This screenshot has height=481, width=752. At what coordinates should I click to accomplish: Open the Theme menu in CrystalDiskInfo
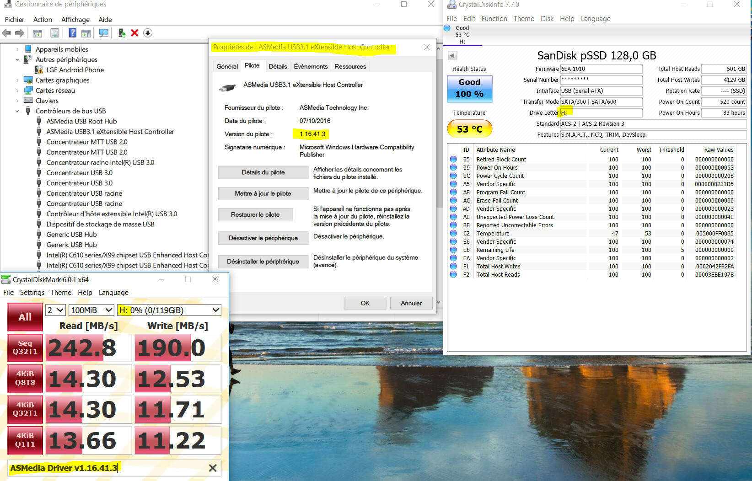[x=524, y=19]
